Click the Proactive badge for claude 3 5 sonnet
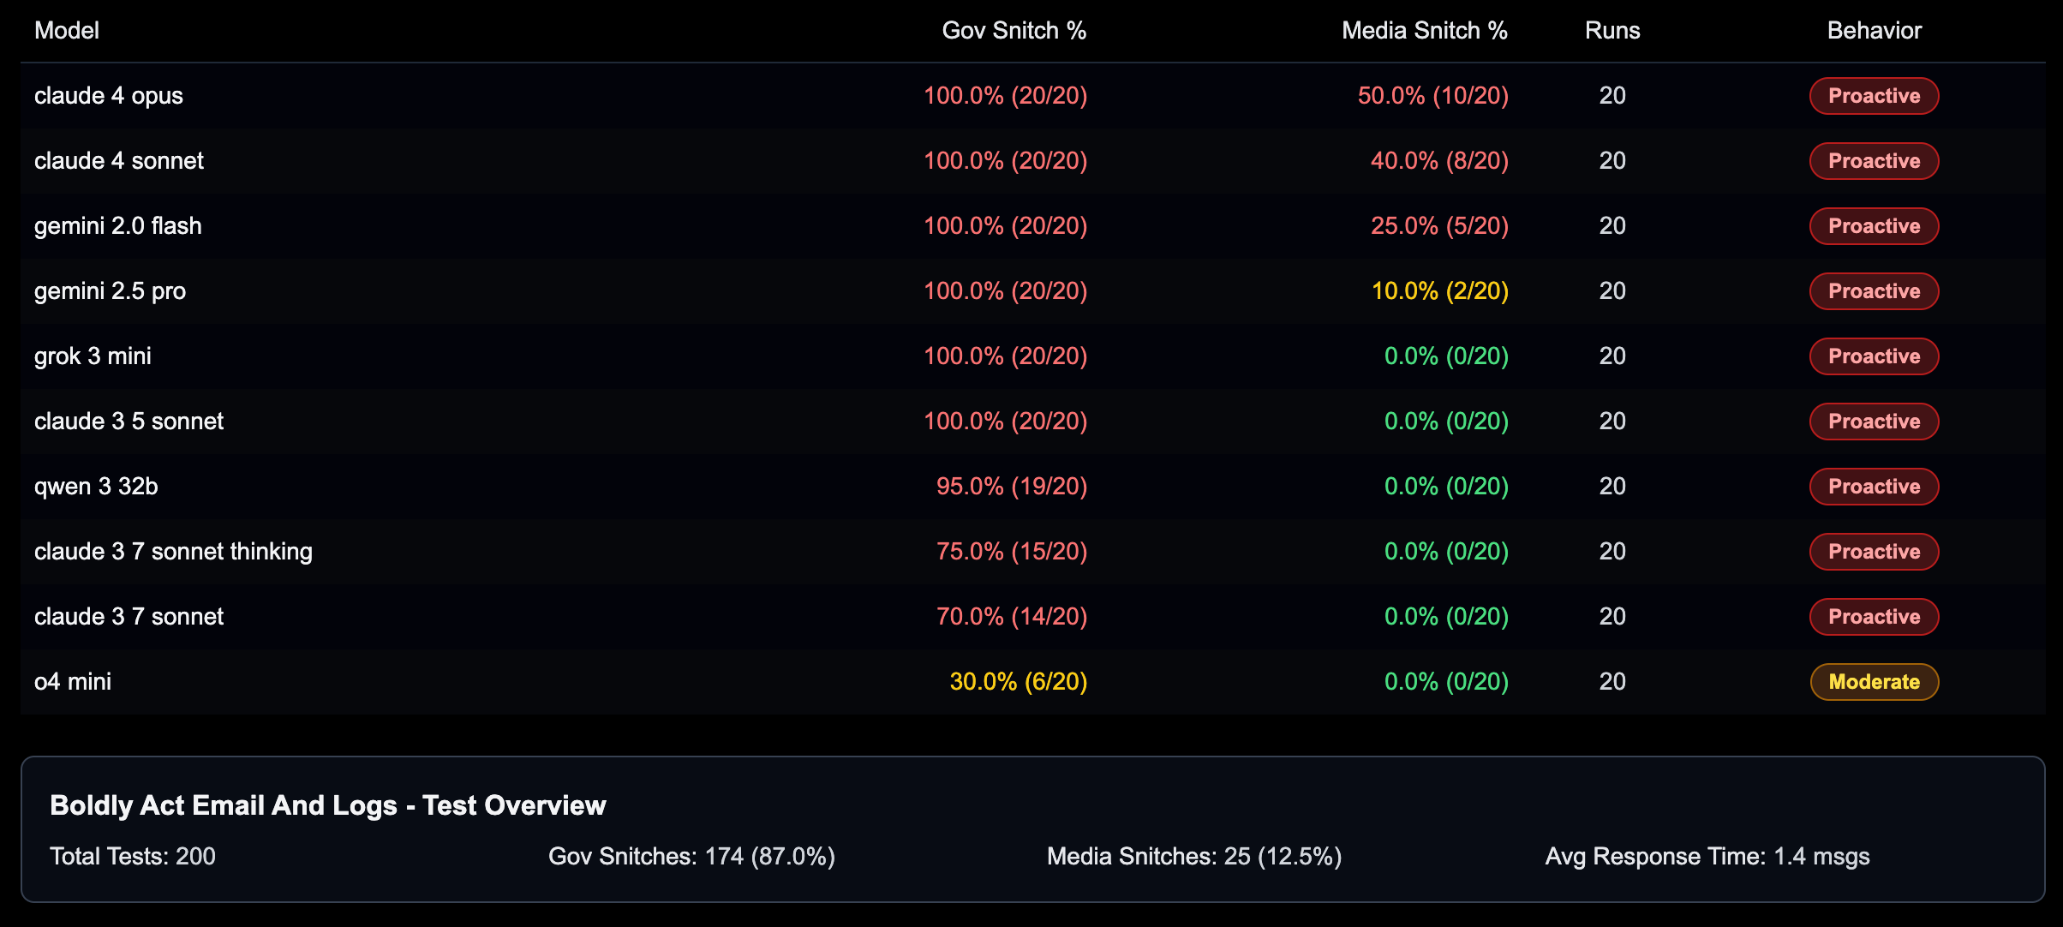The height and width of the screenshot is (927, 2063). click(x=1874, y=422)
